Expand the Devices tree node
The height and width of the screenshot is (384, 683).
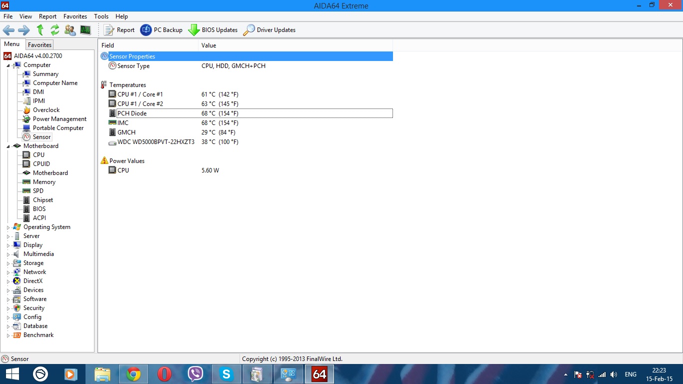[8, 290]
